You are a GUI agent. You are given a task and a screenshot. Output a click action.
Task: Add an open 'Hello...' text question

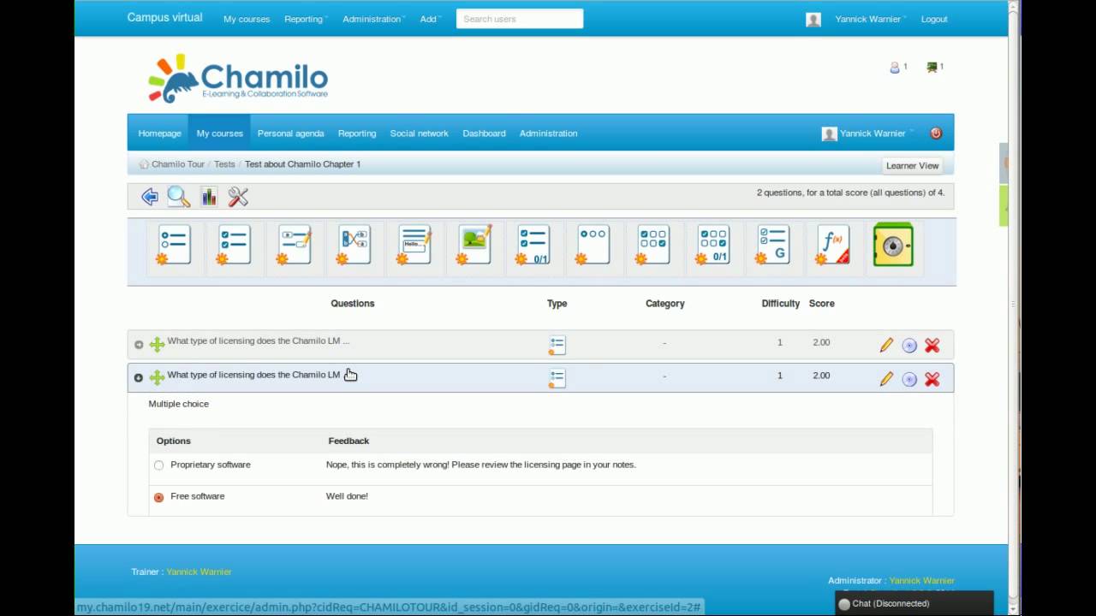(x=414, y=245)
